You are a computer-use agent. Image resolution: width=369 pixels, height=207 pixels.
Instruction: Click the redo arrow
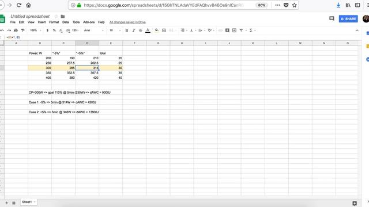coord(9,30)
